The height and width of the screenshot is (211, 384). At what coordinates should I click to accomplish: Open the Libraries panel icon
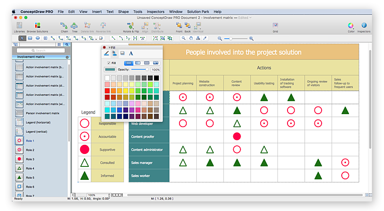click(19, 25)
